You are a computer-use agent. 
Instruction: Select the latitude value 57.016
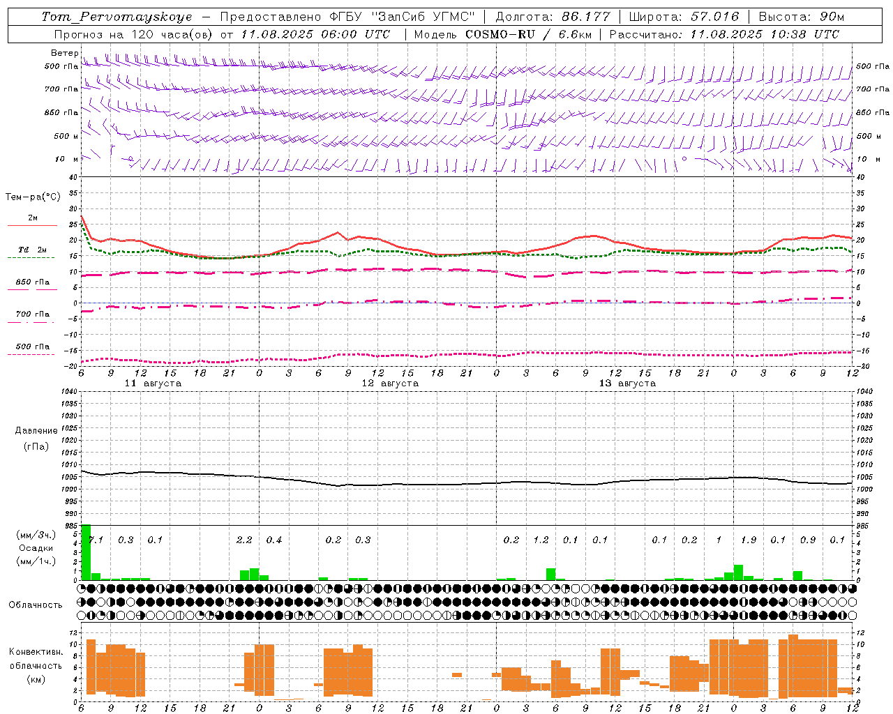point(714,17)
